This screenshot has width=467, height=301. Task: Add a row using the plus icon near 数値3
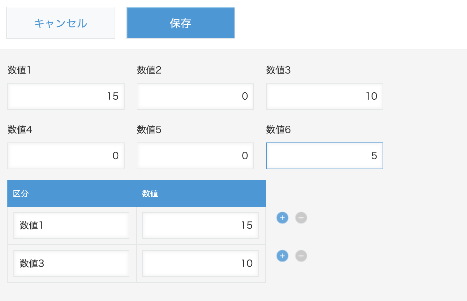point(282,256)
